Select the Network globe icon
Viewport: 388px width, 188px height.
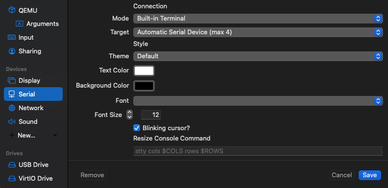12,108
